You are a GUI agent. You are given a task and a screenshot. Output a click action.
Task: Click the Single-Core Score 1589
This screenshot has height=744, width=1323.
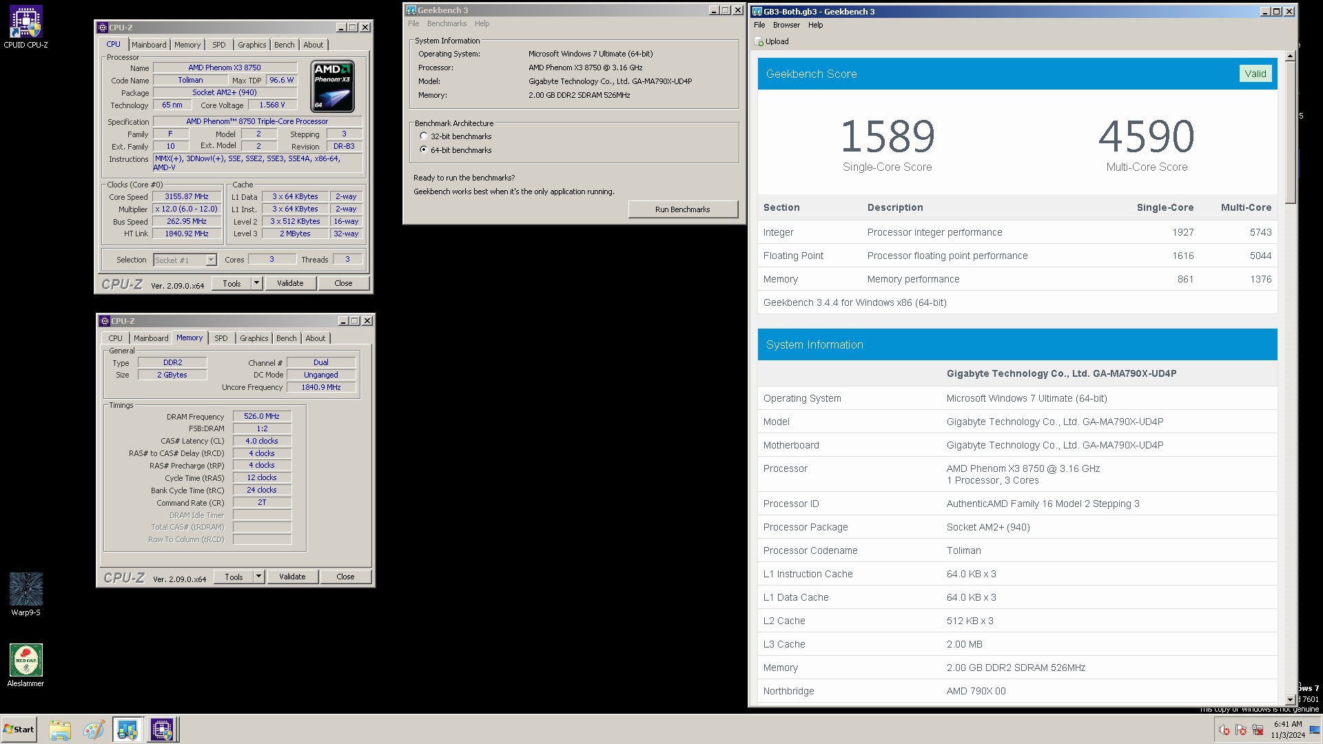coord(888,136)
